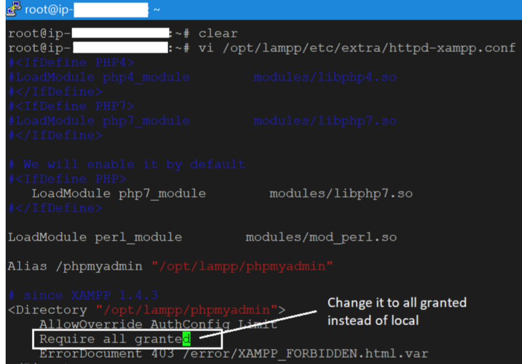Click the commented 'php7_module' LoadModule line
Viewport: 522px width, 364px height.
[202, 121]
